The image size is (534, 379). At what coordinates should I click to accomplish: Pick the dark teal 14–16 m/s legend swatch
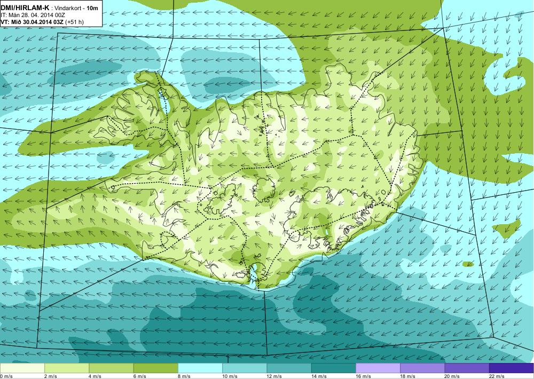click(333, 368)
